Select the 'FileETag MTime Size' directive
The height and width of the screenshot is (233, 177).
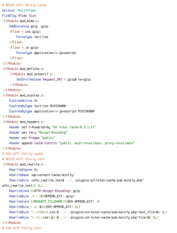[x=19, y=16]
